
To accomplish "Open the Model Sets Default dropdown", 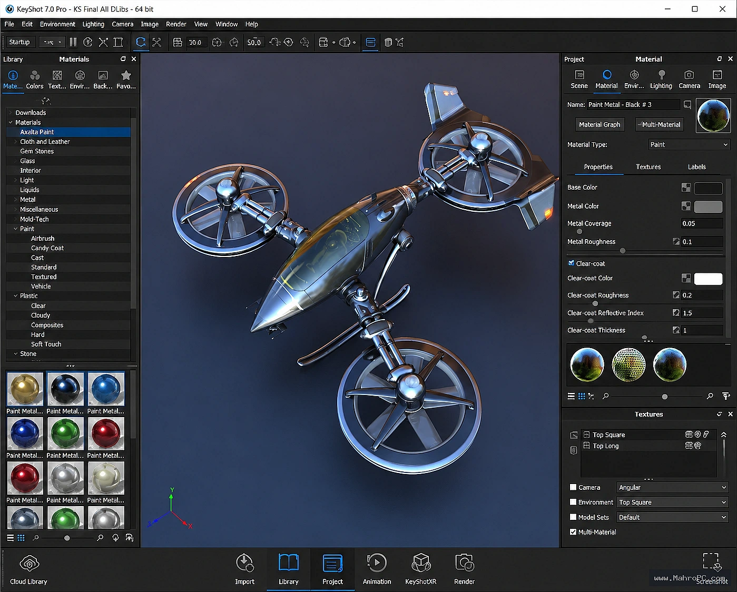I will pos(672,517).
